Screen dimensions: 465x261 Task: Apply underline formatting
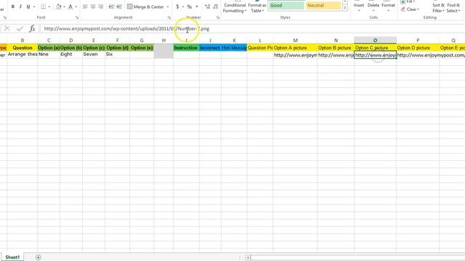pos(28,7)
